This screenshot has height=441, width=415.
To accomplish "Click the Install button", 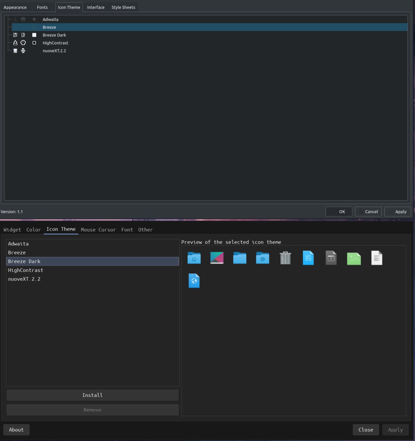I will (x=93, y=395).
